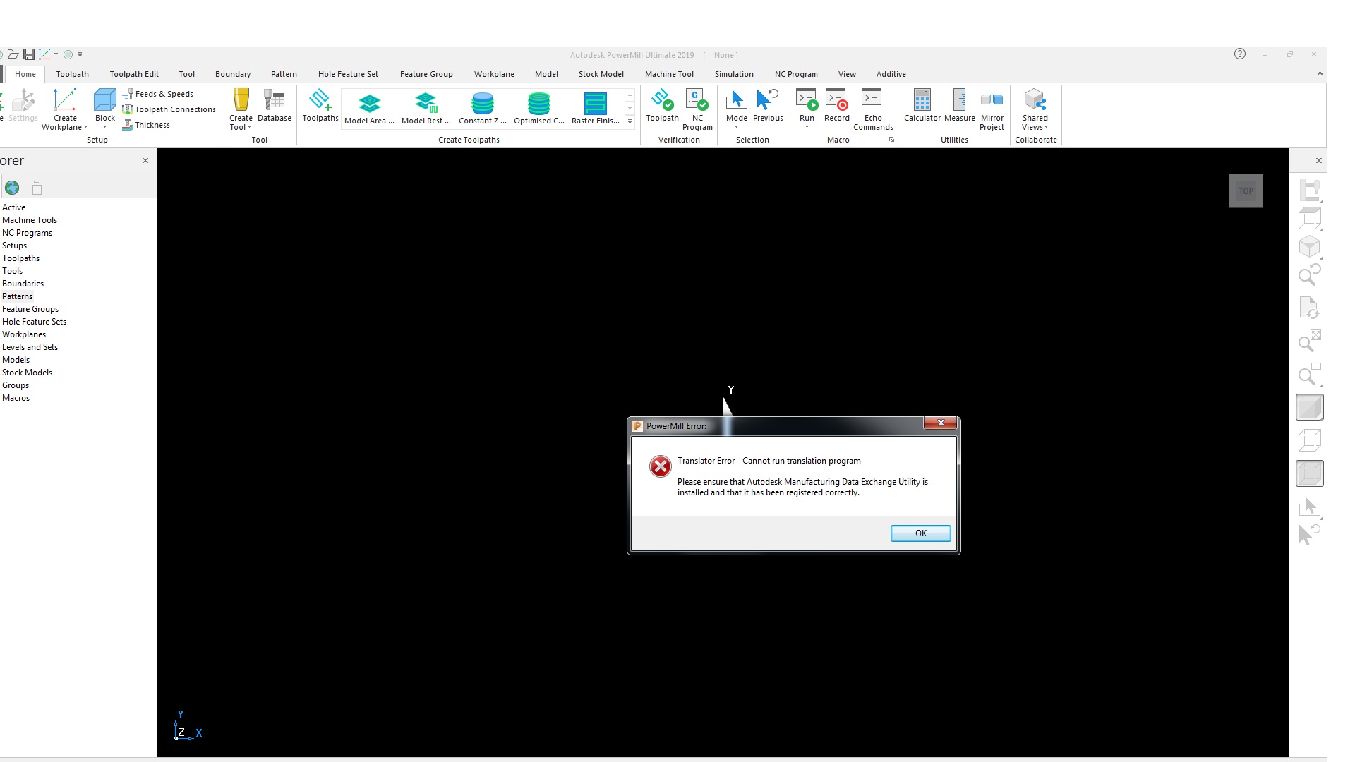Image resolution: width=1355 pixels, height=762 pixels.
Task: Select the Constant Z finishing strategy
Action: coord(481,107)
